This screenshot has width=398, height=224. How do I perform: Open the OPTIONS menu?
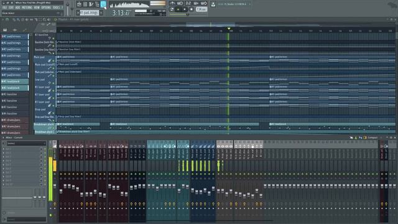pyautogui.click(x=46, y=7)
